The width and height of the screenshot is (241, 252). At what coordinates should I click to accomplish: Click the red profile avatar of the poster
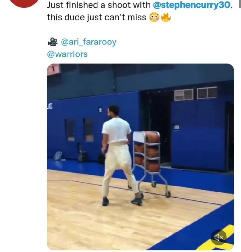click(25, 3)
